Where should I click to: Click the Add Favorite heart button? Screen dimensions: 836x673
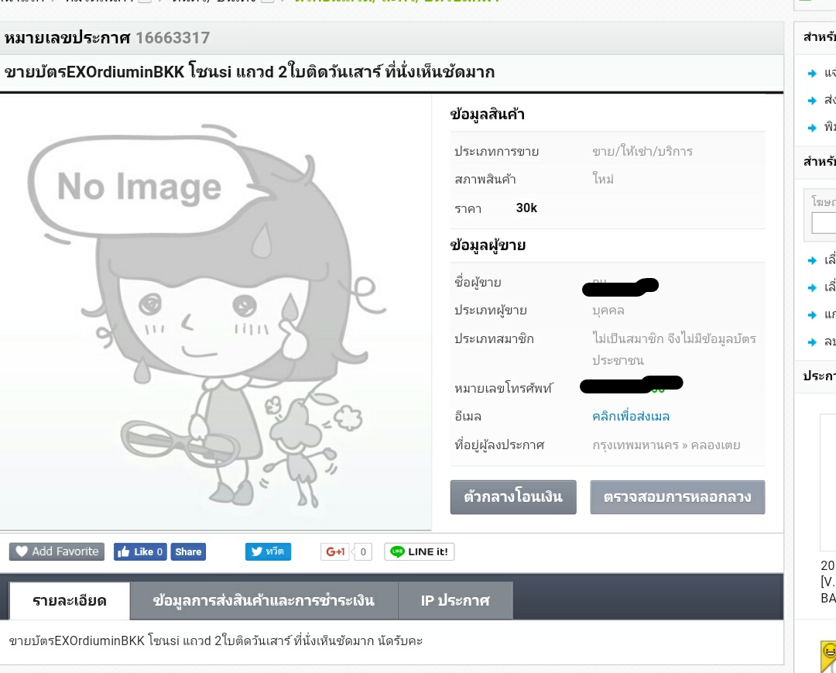tap(57, 551)
